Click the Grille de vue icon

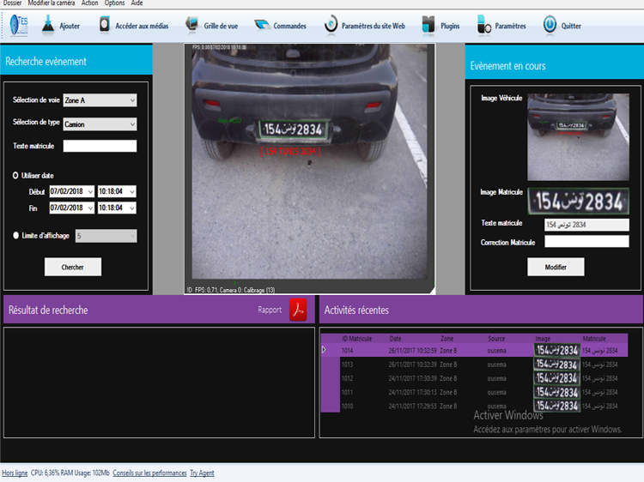tap(191, 26)
